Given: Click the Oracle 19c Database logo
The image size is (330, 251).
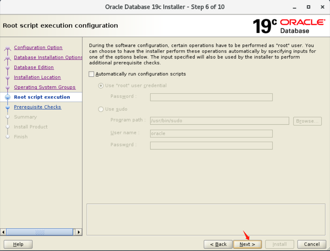Looking at the screenshot, I should click(x=289, y=26).
